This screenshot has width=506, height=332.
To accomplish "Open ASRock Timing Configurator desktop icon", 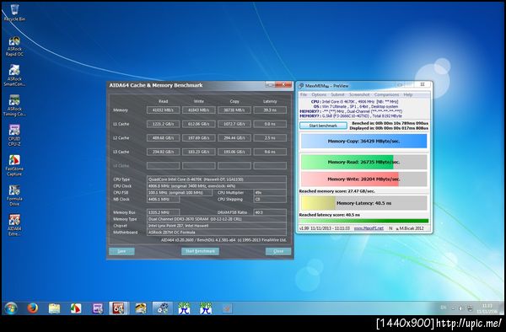I will tap(14, 105).
